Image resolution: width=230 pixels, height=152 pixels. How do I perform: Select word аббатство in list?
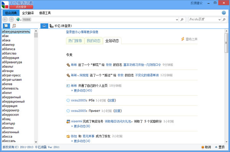[x=9, y=53]
